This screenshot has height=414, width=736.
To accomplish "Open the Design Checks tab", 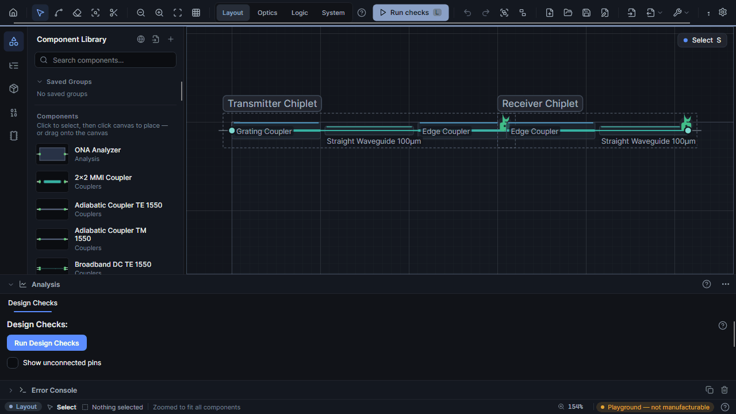I will click(33, 303).
